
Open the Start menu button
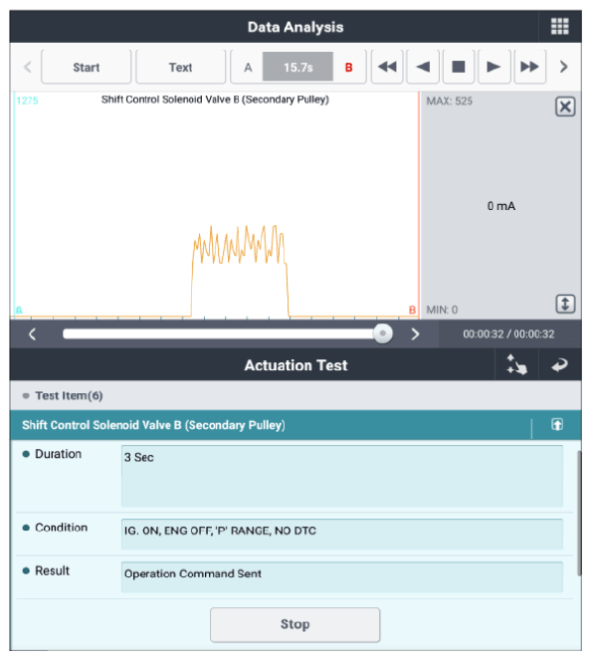point(87,67)
